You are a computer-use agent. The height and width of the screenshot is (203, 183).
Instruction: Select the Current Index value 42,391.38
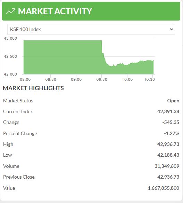[x=168, y=111]
